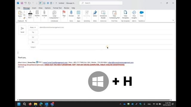Screen dimensions: 191x107
Task: Go to the Format Text tab
Action: click(x=57, y=8)
